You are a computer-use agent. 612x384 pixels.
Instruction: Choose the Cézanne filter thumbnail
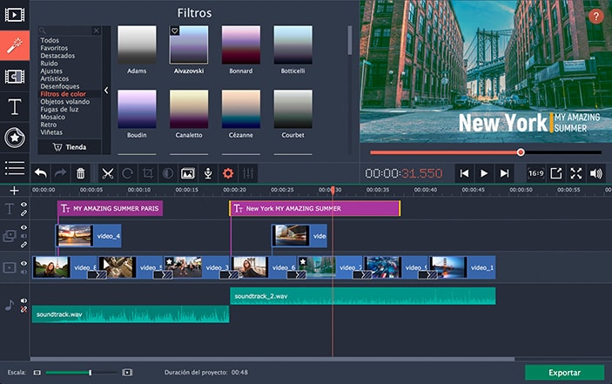(241, 109)
